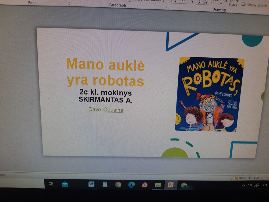
Task: Click the zoom out minus button
Action: [264, 178]
